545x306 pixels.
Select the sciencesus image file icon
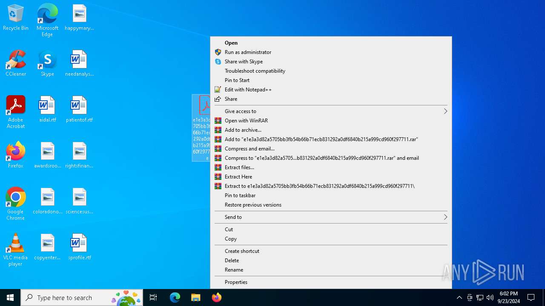79,201
